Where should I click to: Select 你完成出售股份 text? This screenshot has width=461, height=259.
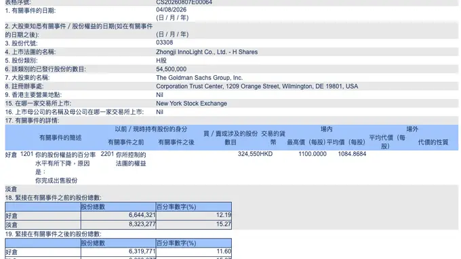click(56, 180)
